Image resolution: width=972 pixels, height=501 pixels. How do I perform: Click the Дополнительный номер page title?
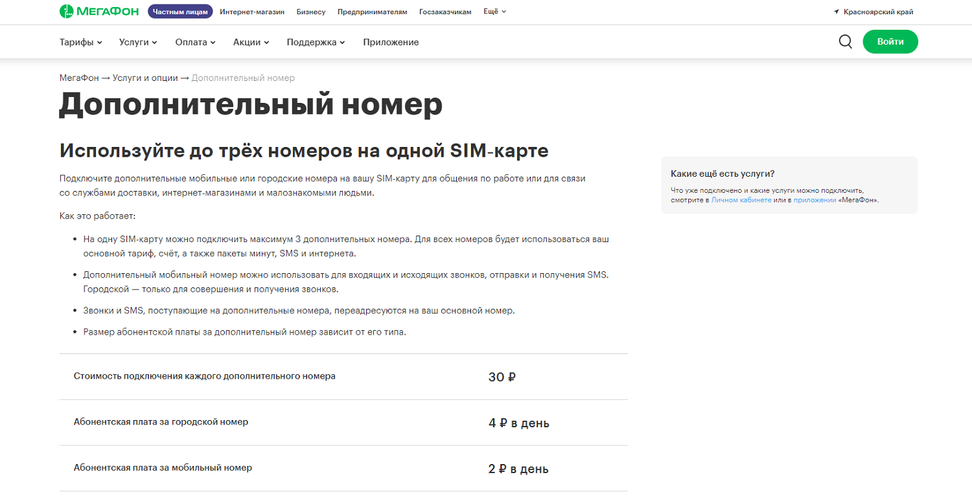(x=251, y=105)
